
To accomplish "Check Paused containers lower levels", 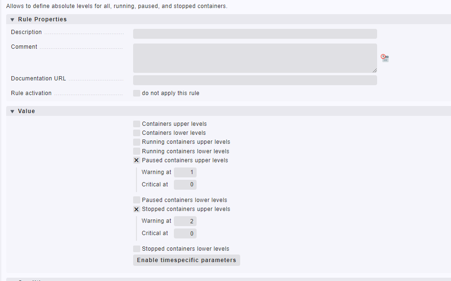I will coord(137,200).
